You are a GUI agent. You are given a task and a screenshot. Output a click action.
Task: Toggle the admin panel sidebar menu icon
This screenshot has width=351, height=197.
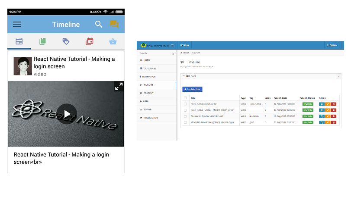pyautogui.click(x=172, y=45)
